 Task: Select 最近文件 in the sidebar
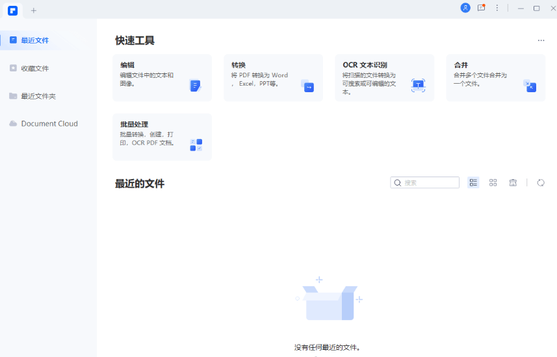[x=48, y=40]
